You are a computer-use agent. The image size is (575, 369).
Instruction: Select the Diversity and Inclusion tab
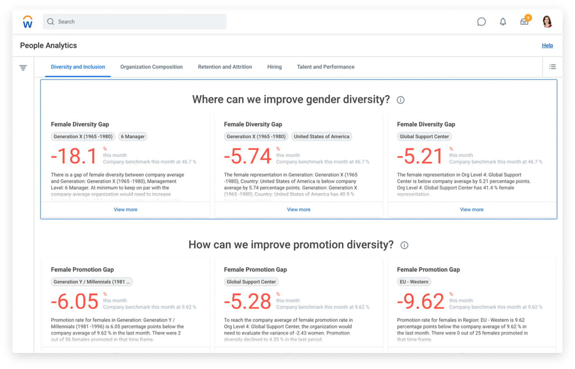tap(78, 66)
